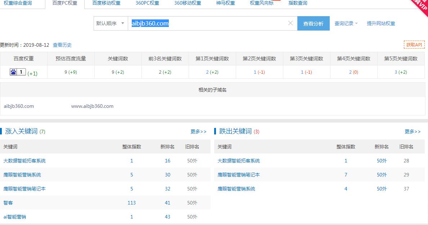This screenshot has width=428, height=225.
Task: Open keyword ai智能营销 link
Action: [x=15, y=217]
